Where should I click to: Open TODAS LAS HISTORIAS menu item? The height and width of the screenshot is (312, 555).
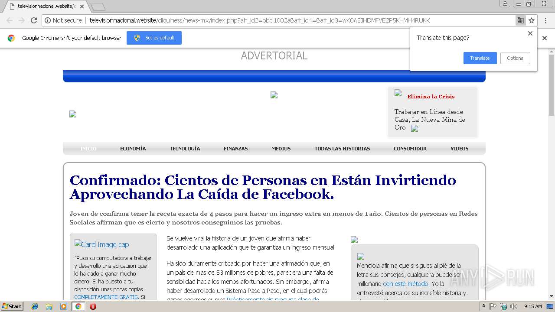point(342,149)
